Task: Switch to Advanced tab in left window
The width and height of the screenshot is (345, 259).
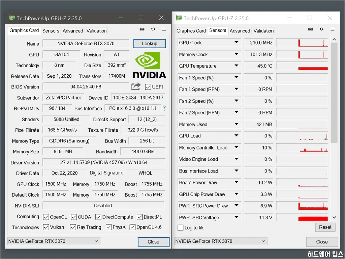Action: point(73,31)
